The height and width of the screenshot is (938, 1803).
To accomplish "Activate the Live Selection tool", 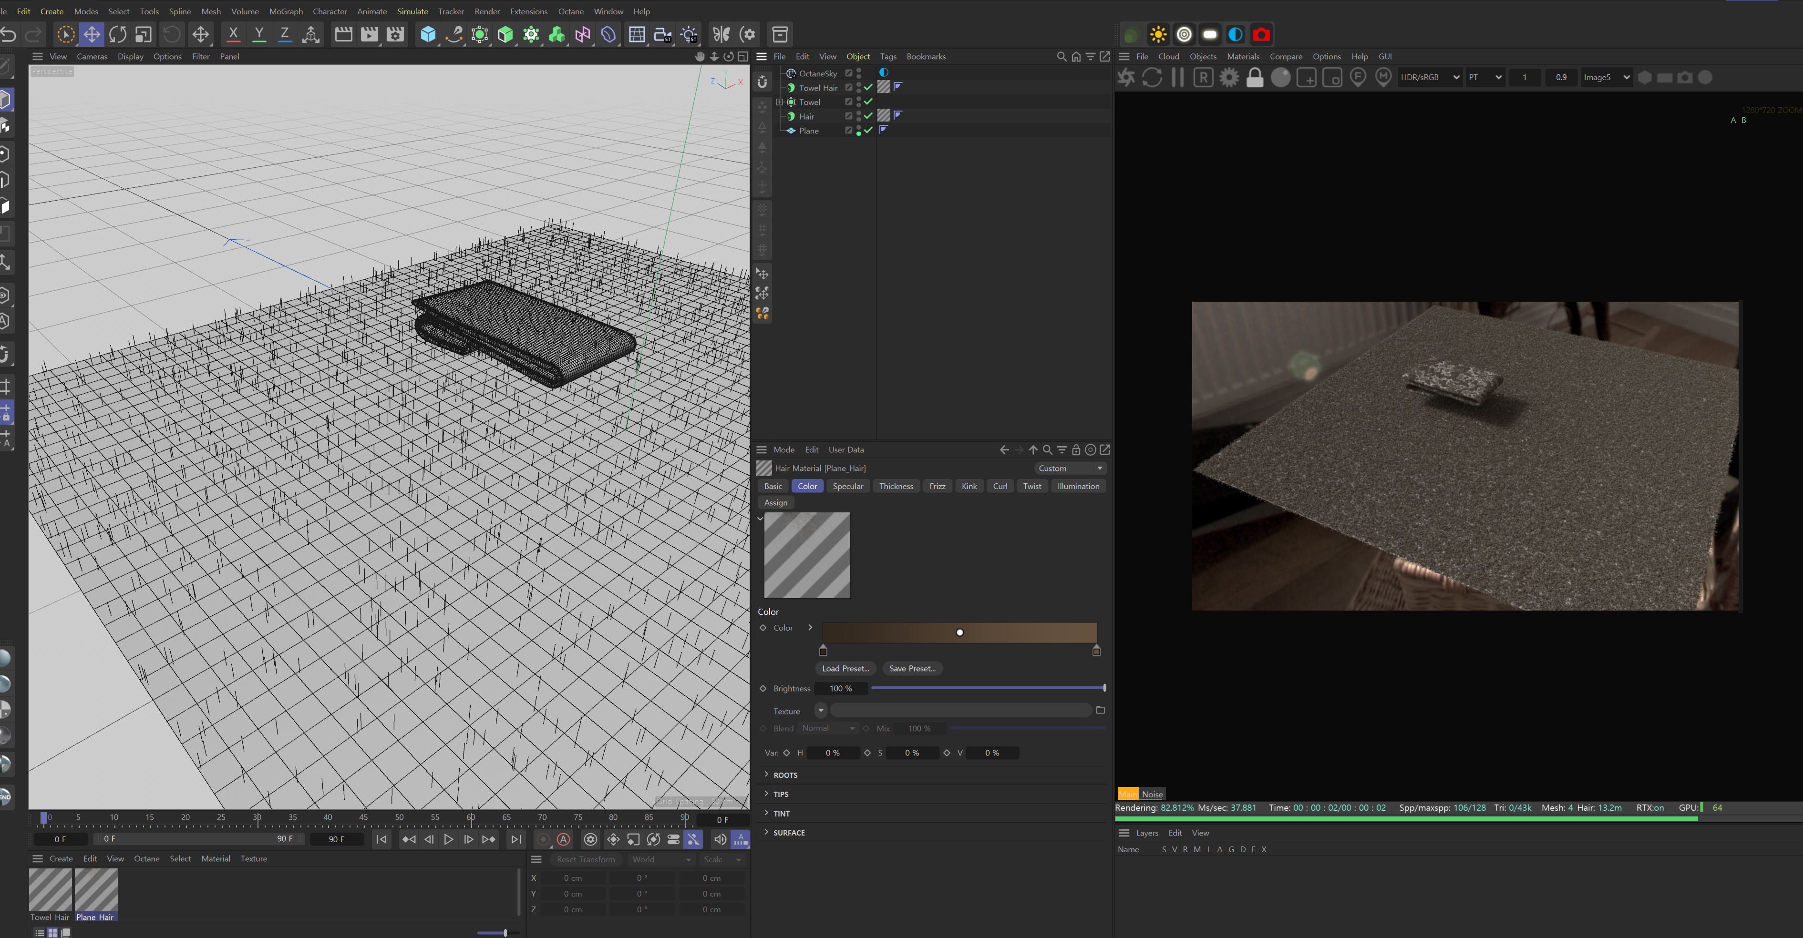I will tap(66, 34).
